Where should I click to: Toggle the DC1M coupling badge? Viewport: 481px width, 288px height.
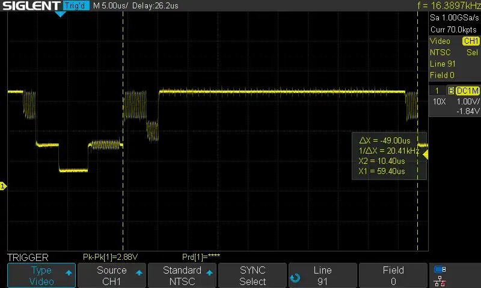click(x=467, y=91)
